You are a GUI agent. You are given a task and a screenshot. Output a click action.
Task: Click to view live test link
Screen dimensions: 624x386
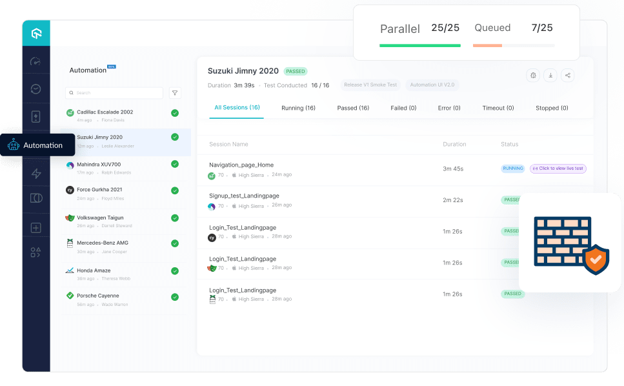click(558, 168)
